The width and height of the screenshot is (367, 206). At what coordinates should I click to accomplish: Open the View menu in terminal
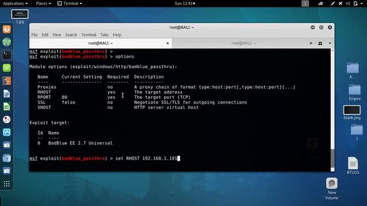[57, 35]
